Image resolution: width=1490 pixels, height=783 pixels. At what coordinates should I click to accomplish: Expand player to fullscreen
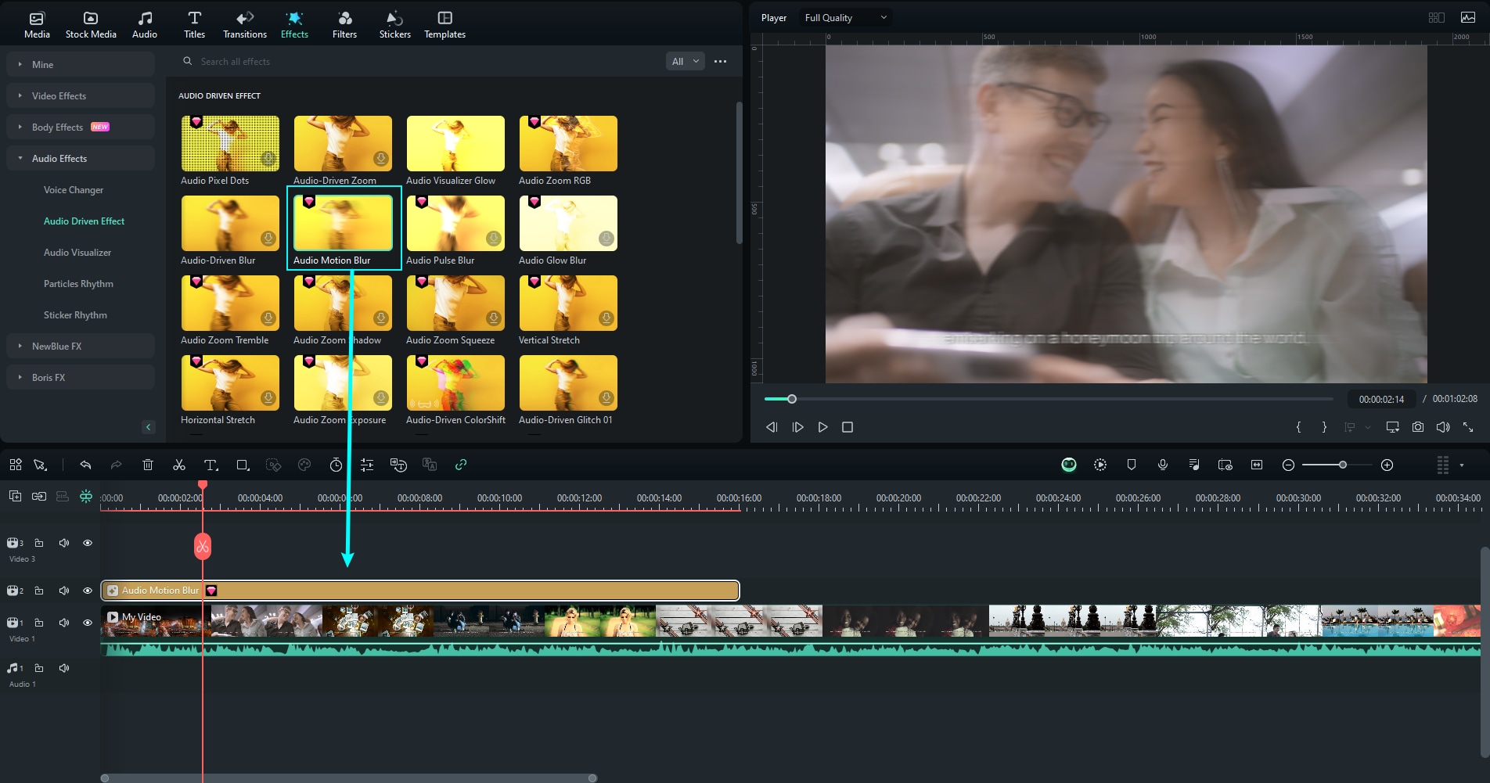1468,427
